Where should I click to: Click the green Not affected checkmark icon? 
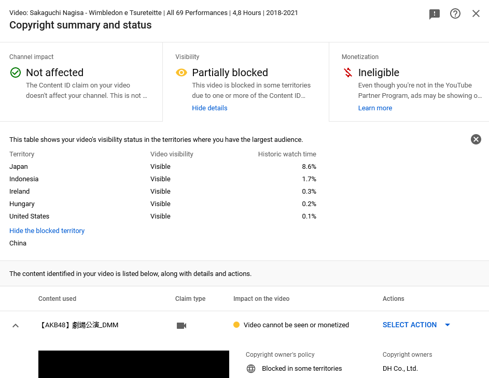pos(16,72)
